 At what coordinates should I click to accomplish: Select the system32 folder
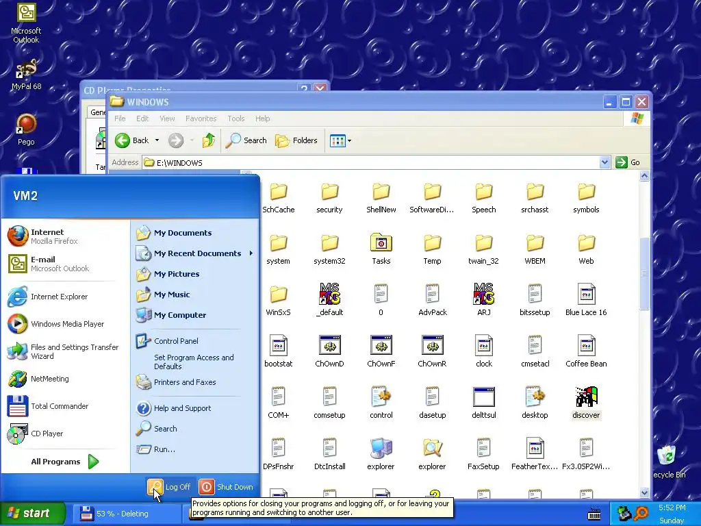[x=329, y=249]
